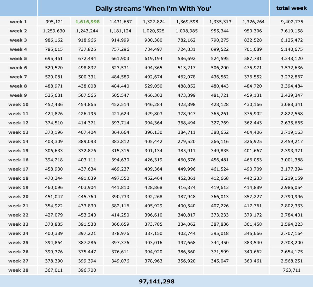This screenshot has height=287, width=313.
Task: Click the 334,062 cell in week 23
Action: pos(186,224)
